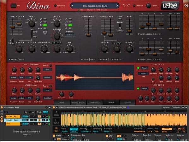Viewport: 189px width, 142px height.
Task: Switch to MAIN tab
Action: point(62,102)
